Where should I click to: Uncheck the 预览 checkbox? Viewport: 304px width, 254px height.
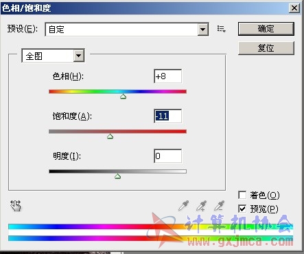coord(242,209)
